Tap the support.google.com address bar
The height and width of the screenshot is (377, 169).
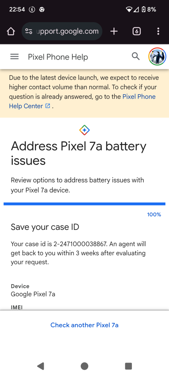62,31
